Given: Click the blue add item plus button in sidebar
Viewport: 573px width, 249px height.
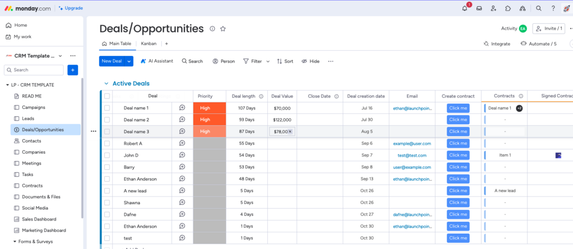Looking at the screenshot, I should 72,70.
